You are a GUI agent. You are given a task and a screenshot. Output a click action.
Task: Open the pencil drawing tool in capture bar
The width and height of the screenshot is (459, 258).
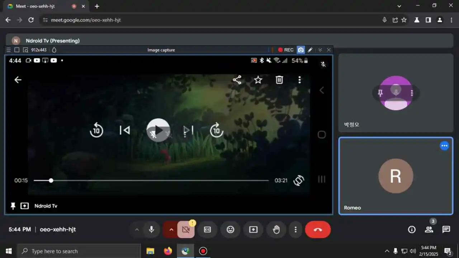[310, 50]
